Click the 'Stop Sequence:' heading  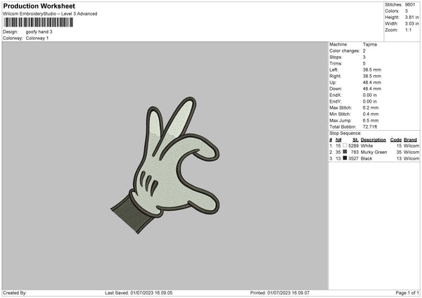tap(345, 133)
